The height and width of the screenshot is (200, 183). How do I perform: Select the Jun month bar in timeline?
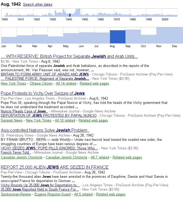[x=86, y=38]
